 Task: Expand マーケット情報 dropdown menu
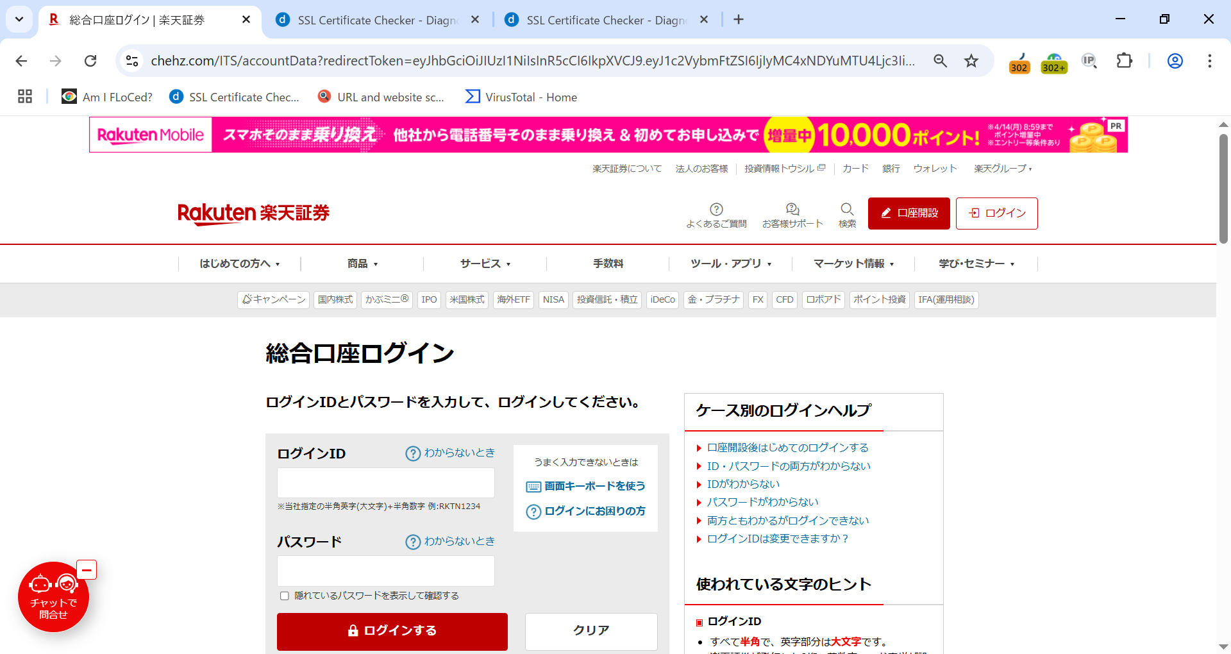[853, 264]
